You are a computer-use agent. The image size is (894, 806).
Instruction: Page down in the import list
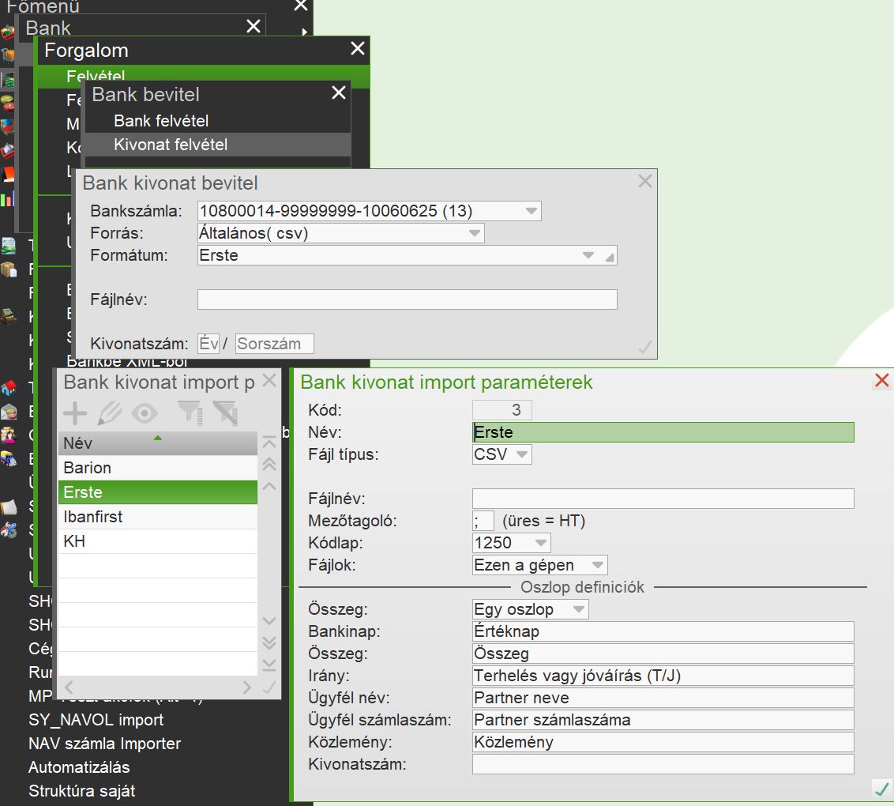point(269,643)
